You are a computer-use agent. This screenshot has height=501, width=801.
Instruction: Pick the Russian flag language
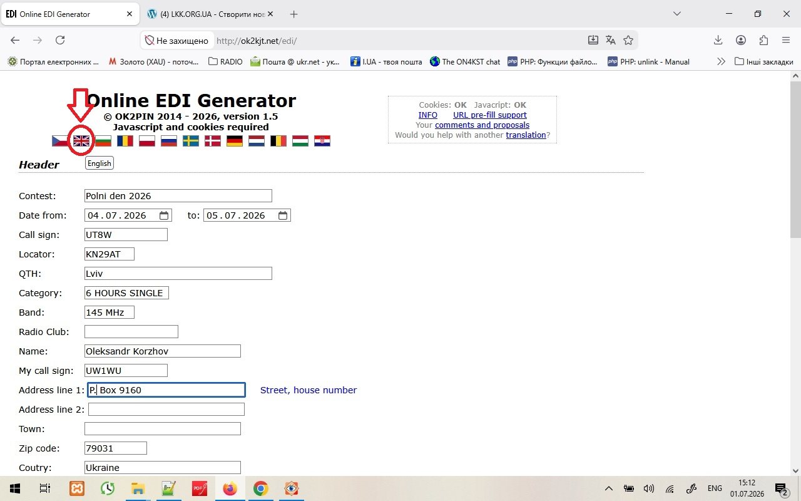click(169, 142)
